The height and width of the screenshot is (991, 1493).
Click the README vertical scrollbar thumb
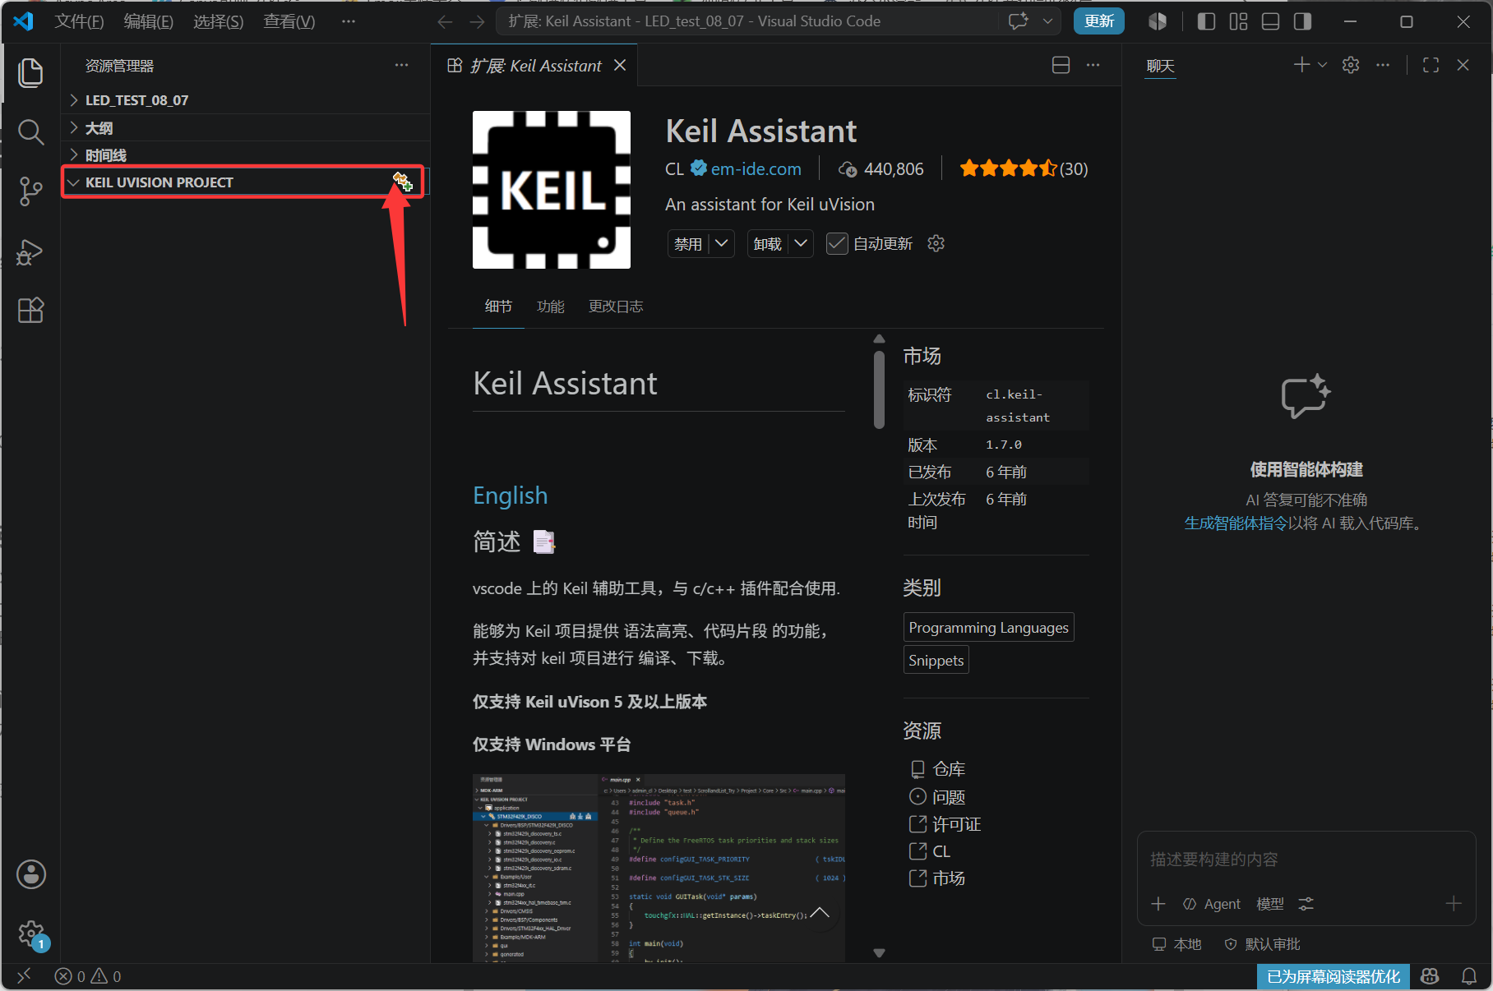[879, 389]
